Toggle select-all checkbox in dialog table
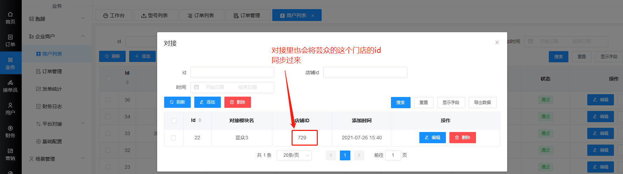Image resolution: width=623 pixels, height=174 pixels. [x=174, y=121]
